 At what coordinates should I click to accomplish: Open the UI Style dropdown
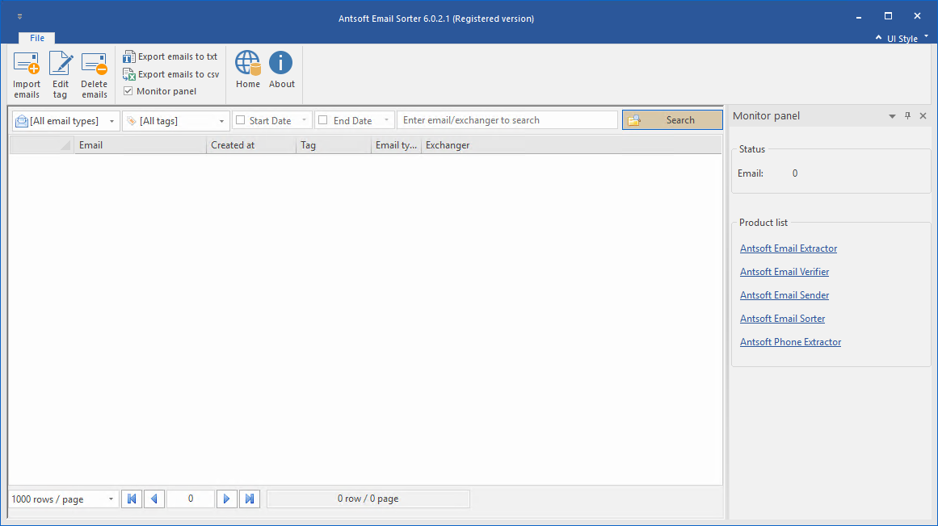(x=907, y=38)
